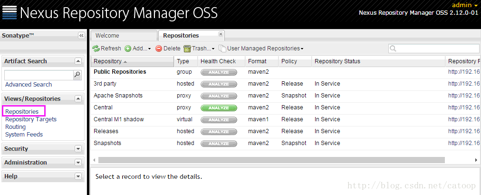Open the Trash menu
The height and width of the screenshot is (195, 481).
click(x=199, y=49)
